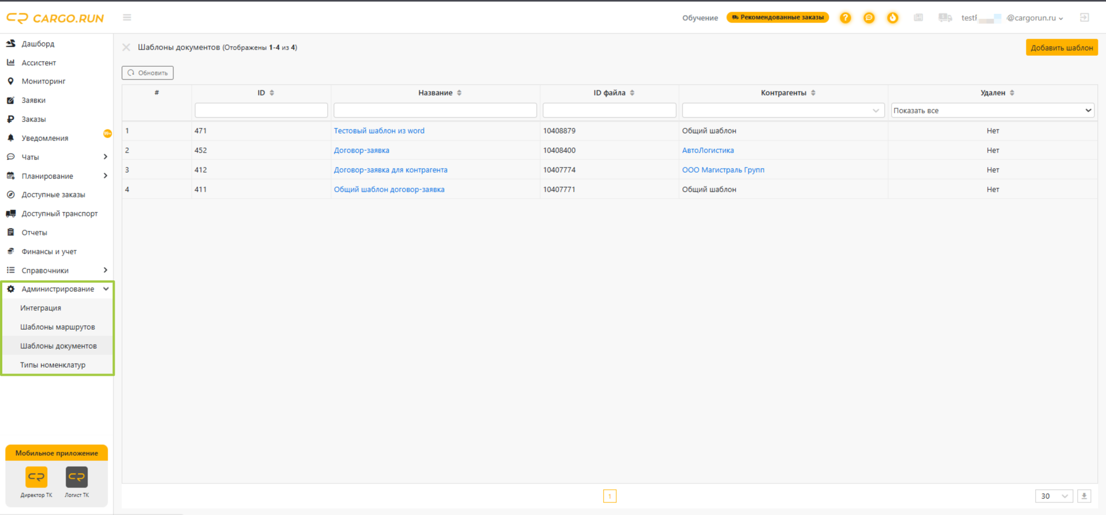This screenshot has height=515, width=1106.
Task: Open the Удален filter dropdown
Action: (x=993, y=110)
